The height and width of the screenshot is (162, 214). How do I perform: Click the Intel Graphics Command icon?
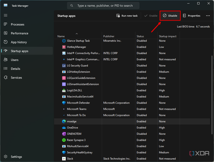(64, 59)
